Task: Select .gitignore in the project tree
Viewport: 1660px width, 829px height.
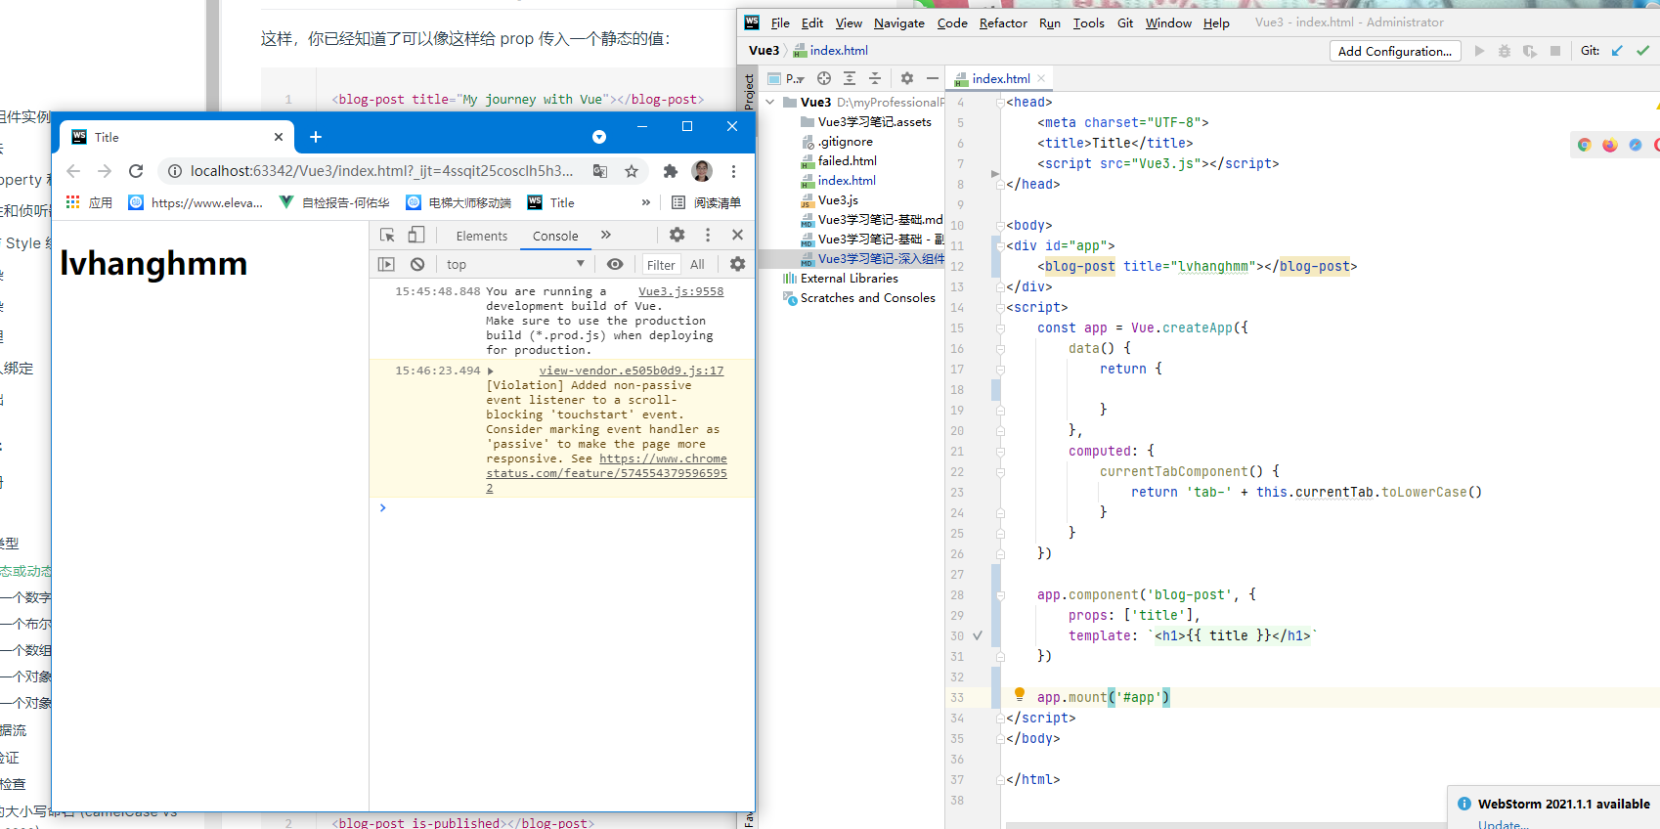Action: (x=845, y=141)
